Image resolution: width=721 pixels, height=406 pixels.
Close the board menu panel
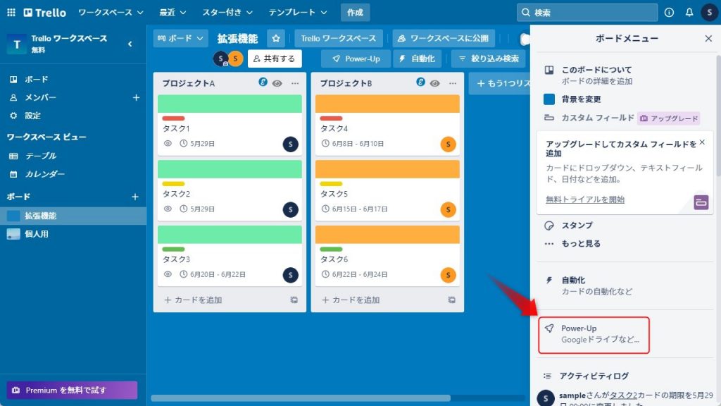click(x=708, y=38)
